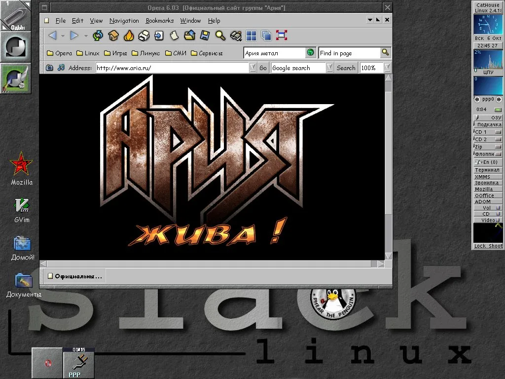505x379 pixels.
Task: Open the Bookmarks menu
Action: pos(160,21)
